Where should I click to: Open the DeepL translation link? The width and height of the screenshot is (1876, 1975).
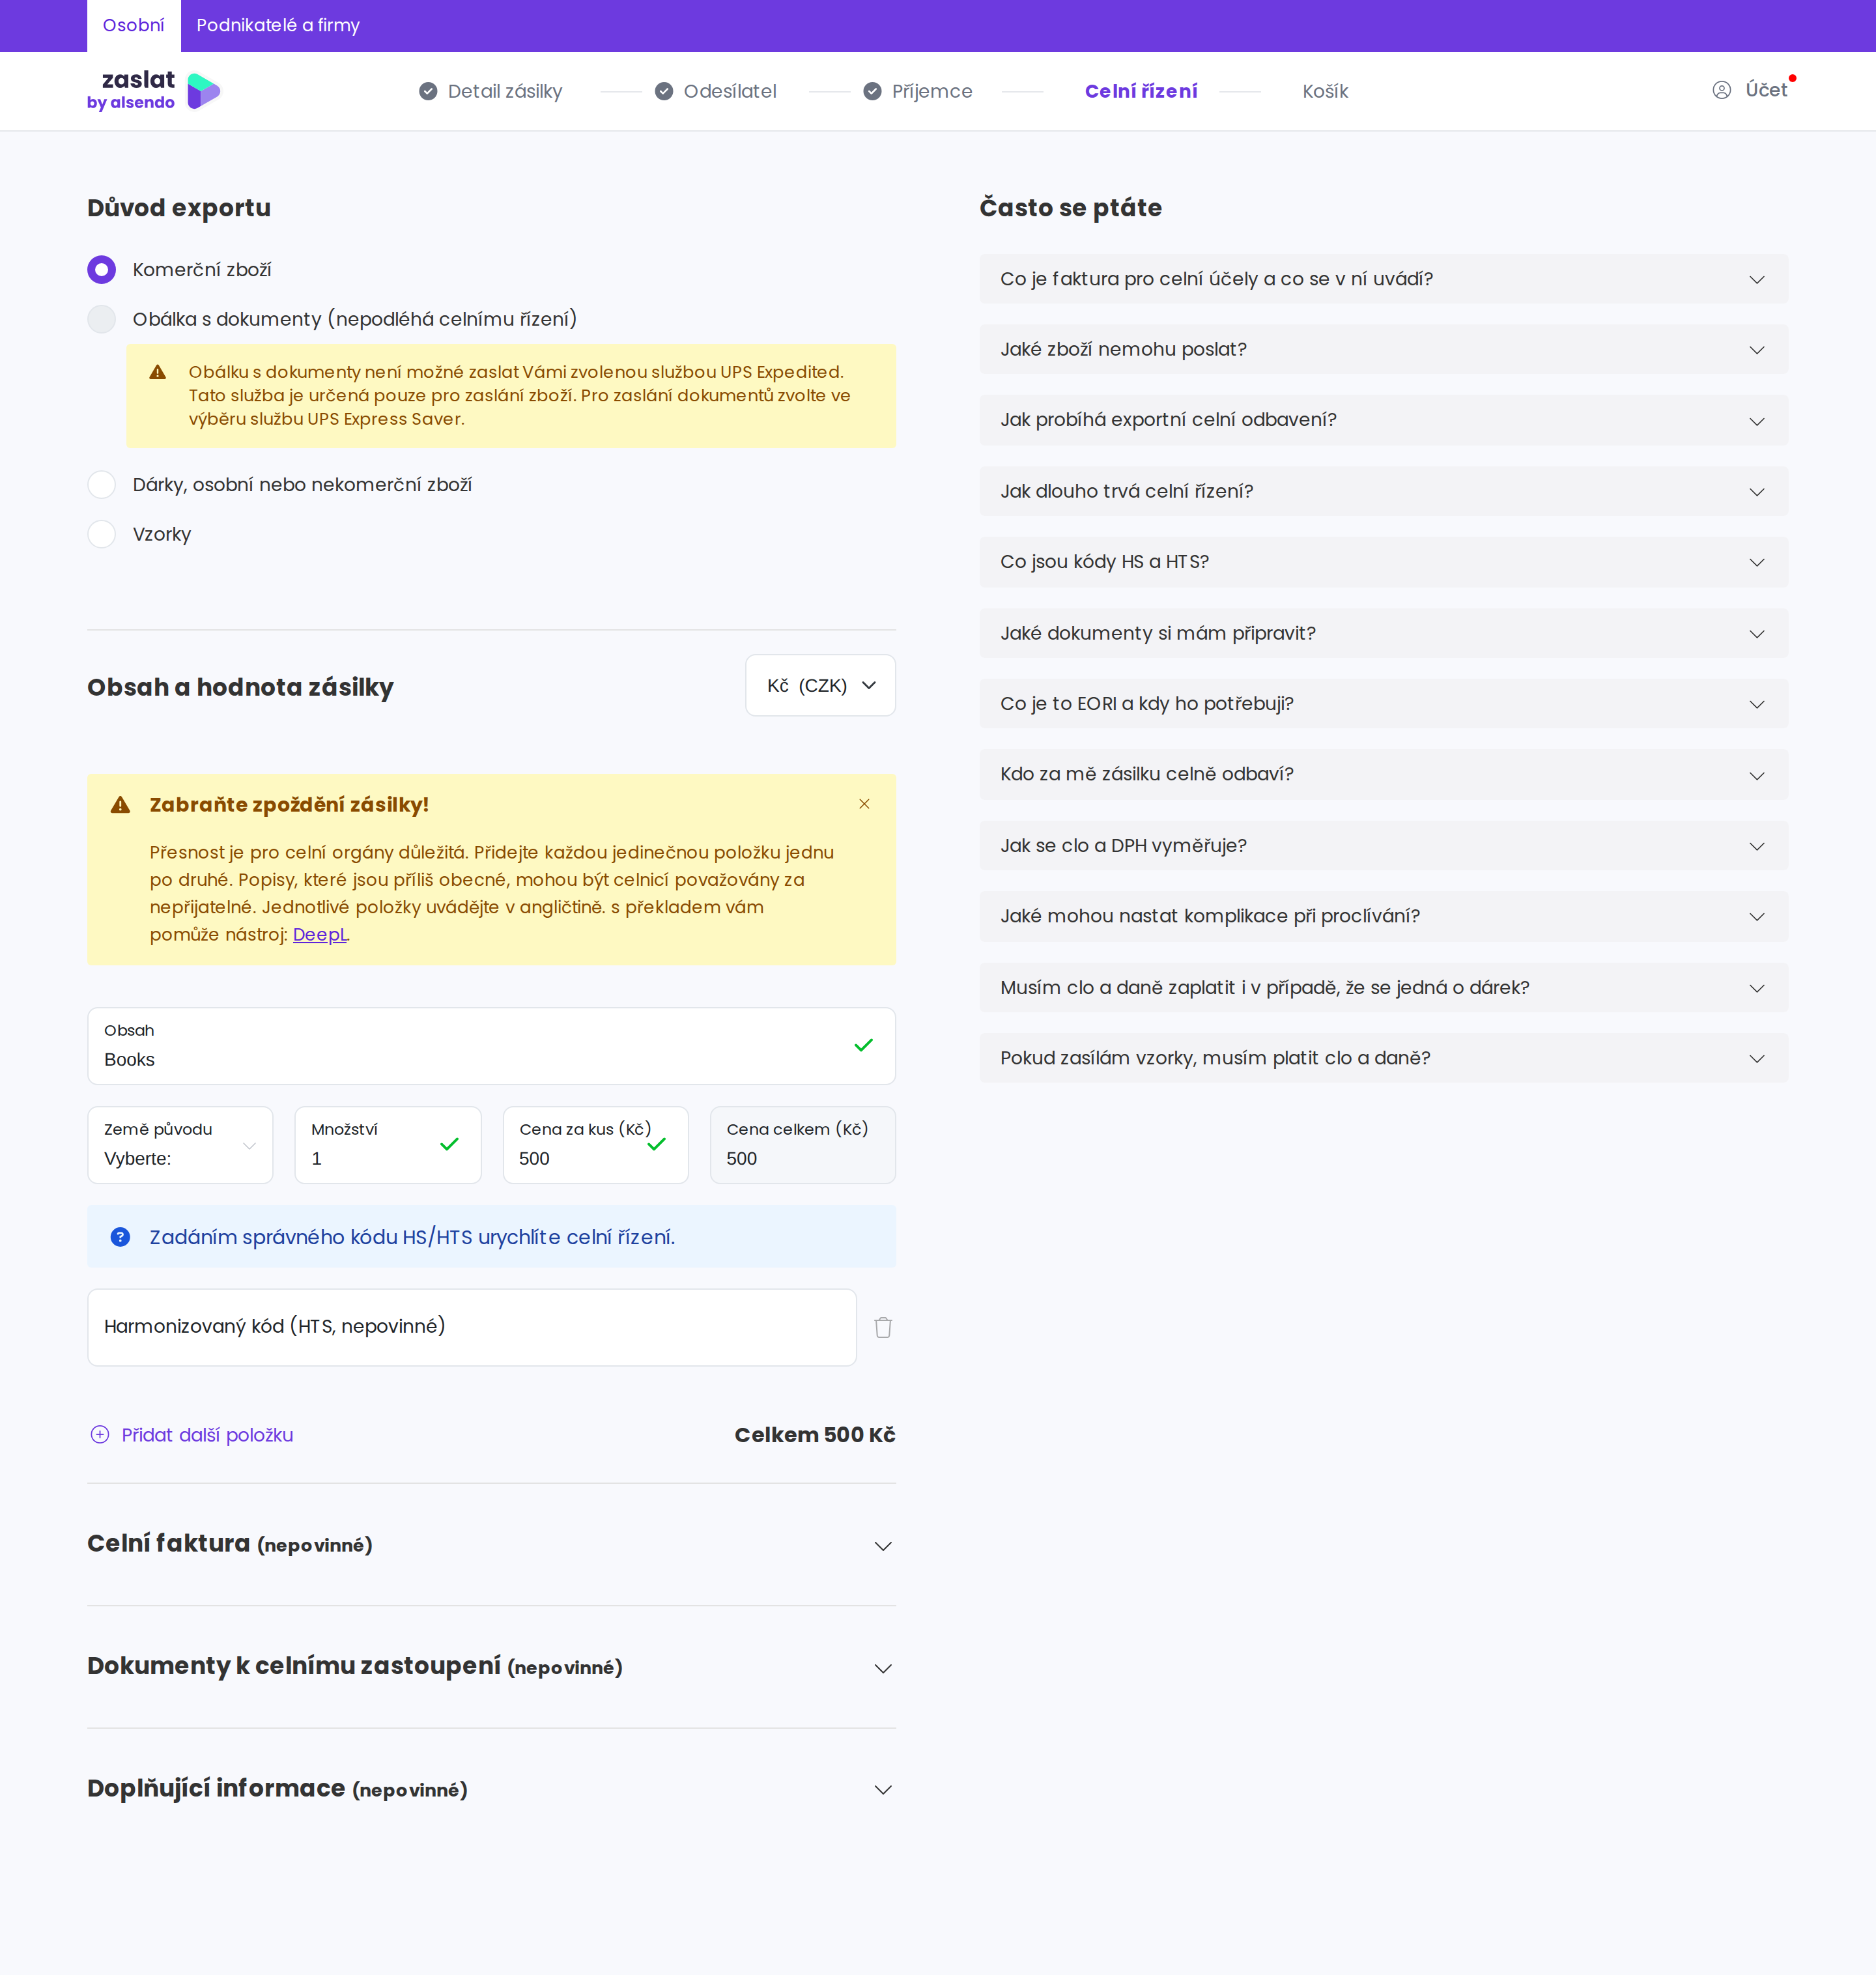pos(320,935)
